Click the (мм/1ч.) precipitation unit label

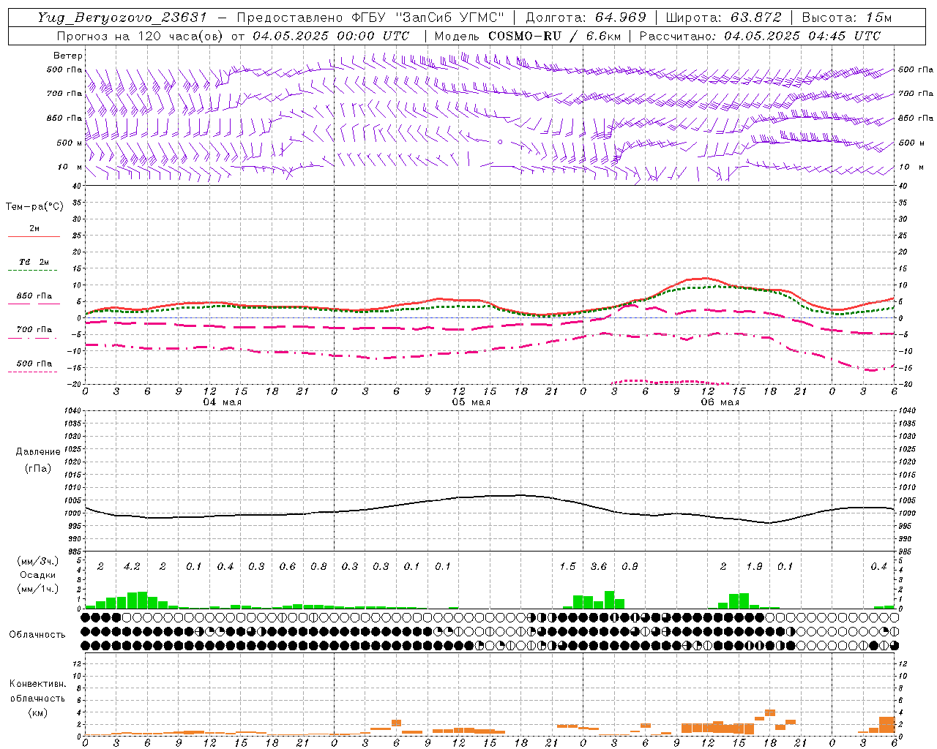[38, 589]
